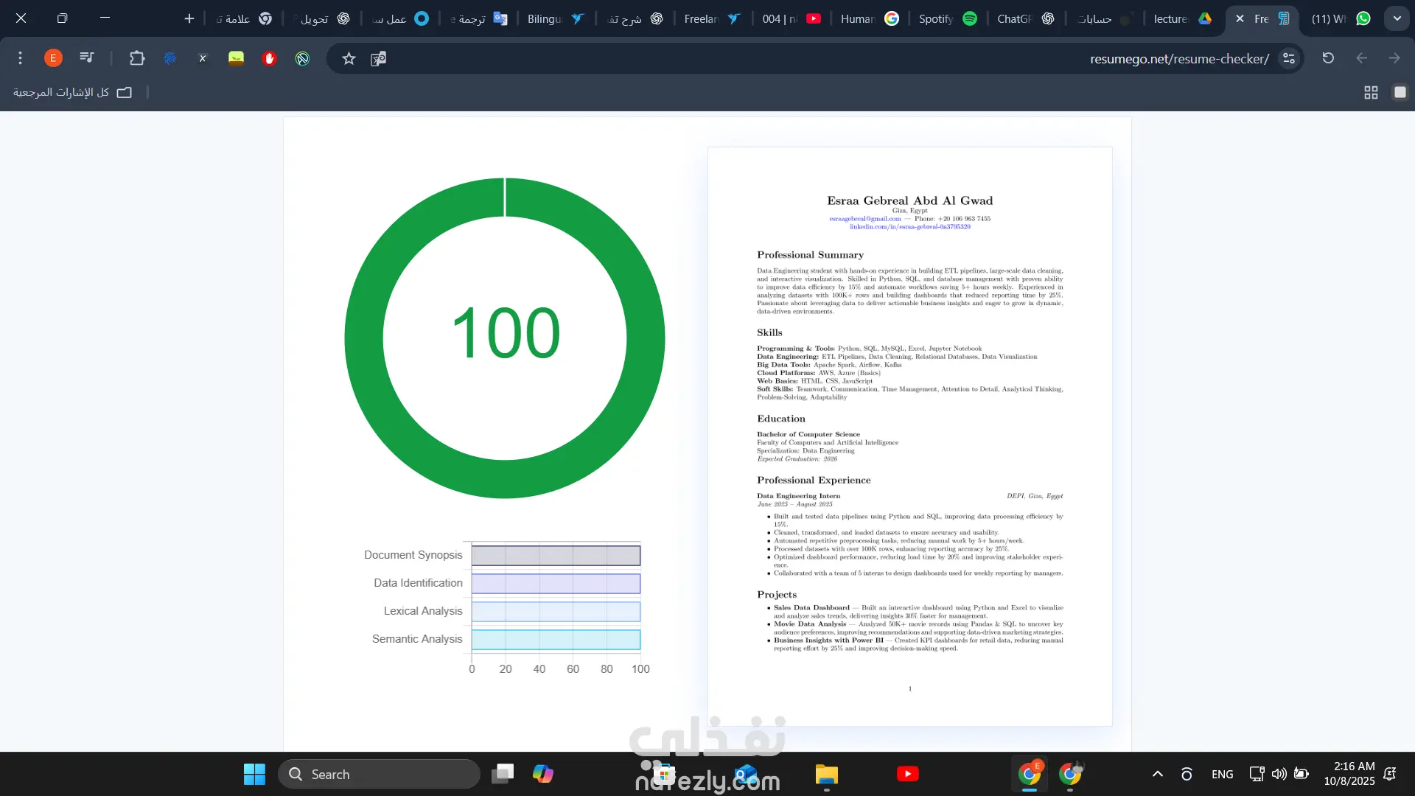Expand the tab search dropdown arrow
1415x796 pixels.
point(1397,18)
